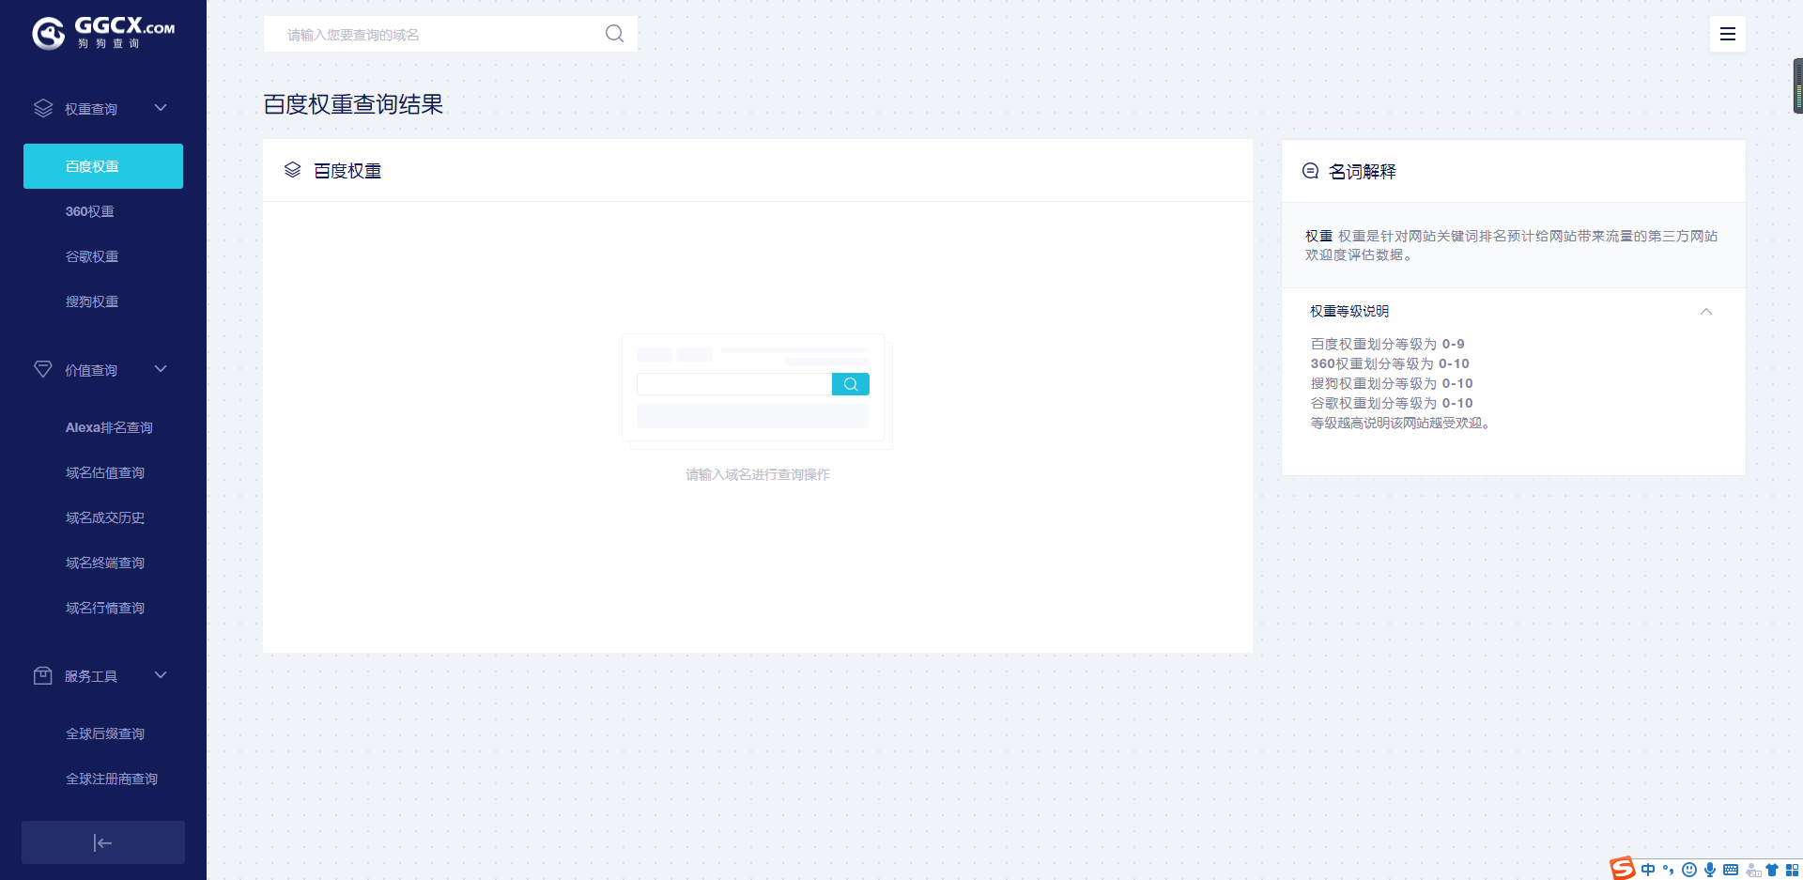1803x880 pixels.
Task: Open 域名行情查询 page
Action: click(x=105, y=608)
